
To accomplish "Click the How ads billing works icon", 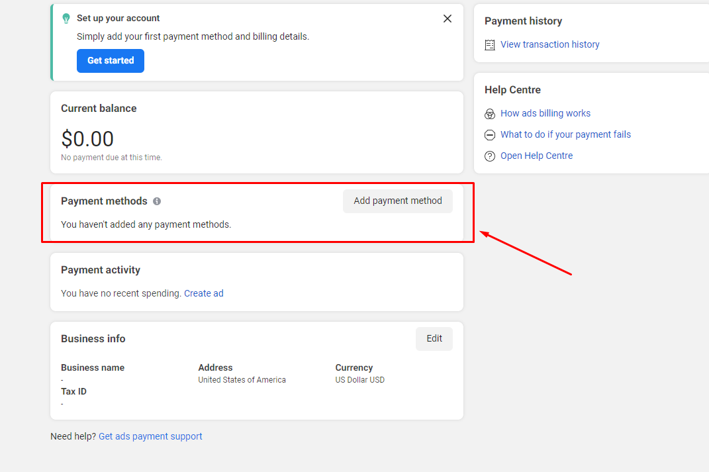I will (x=490, y=114).
